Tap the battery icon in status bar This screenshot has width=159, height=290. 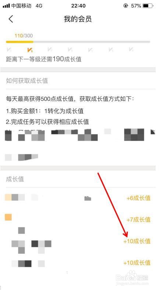click(148, 6)
